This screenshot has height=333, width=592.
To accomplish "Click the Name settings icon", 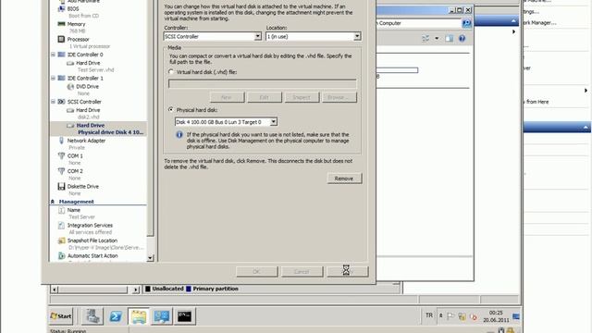I will click(61, 210).
